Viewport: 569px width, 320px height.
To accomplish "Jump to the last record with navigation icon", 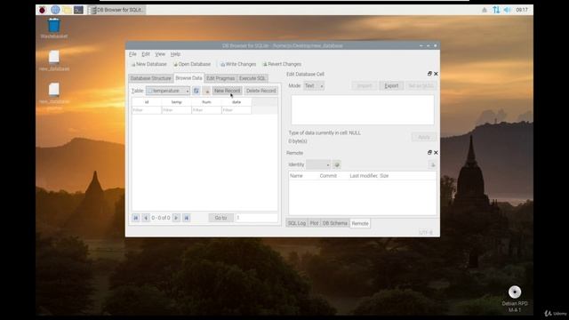I will [x=186, y=218].
